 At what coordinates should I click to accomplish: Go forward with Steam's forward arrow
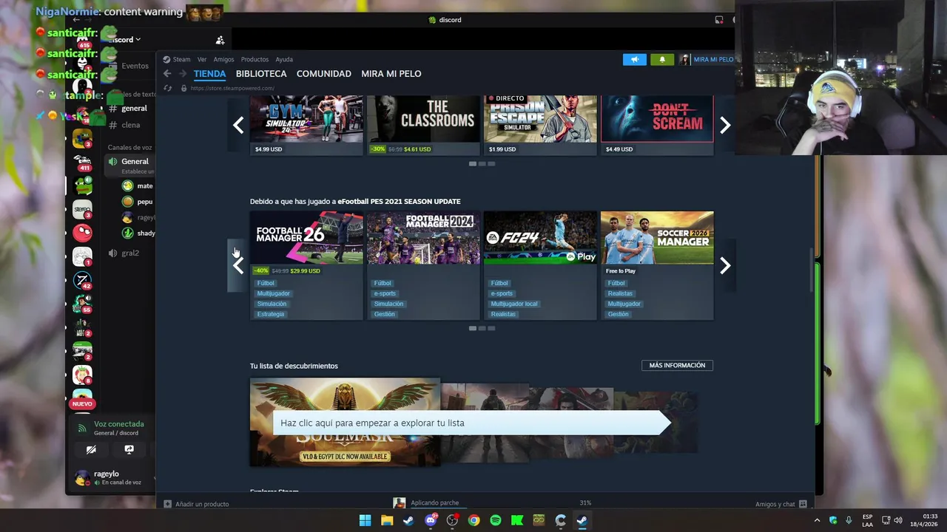[183, 74]
